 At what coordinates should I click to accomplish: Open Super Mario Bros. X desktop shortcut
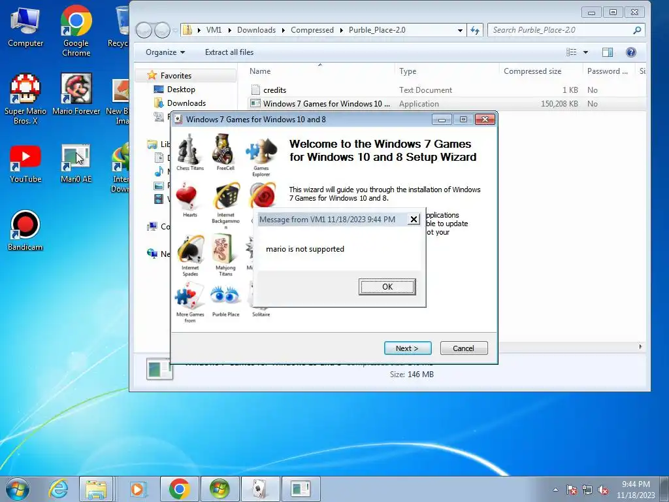coord(25,99)
